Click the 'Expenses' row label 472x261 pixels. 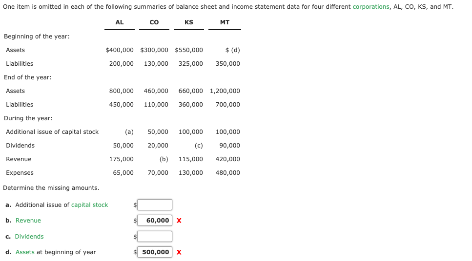(20, 173)
